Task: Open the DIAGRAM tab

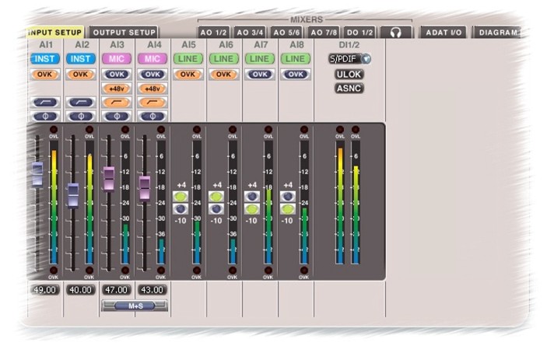Action: click(497, 33)
